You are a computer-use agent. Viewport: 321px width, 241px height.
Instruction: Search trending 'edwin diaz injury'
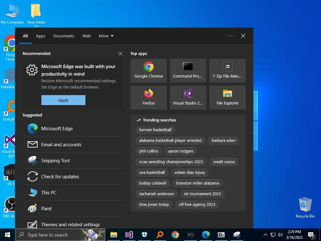click(x=190, y=172)
